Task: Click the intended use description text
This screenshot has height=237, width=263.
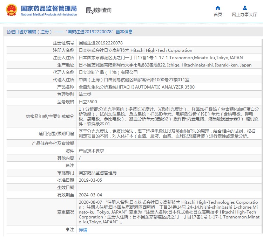Action: [x=167, y=133]
